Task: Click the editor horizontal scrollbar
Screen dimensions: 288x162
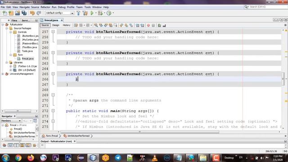Action: coord(140,132)
